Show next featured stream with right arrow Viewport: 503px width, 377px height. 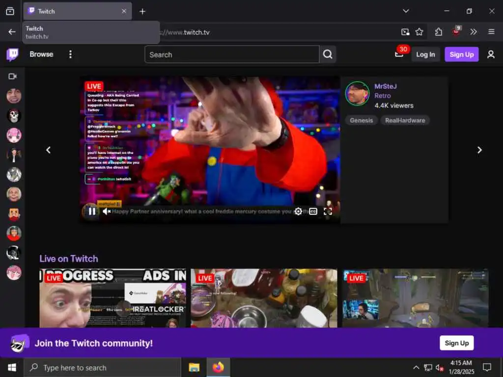[479, 150]
